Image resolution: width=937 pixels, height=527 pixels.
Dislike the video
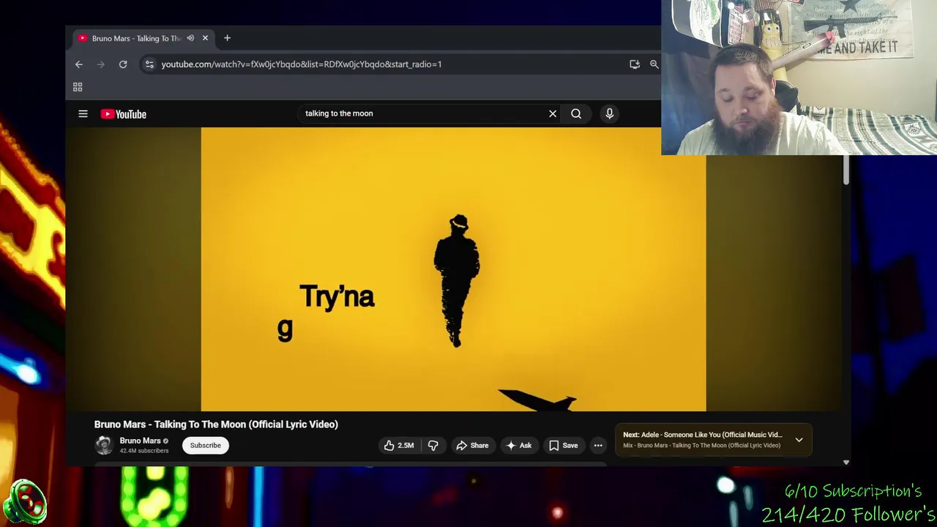pos(433,445)
